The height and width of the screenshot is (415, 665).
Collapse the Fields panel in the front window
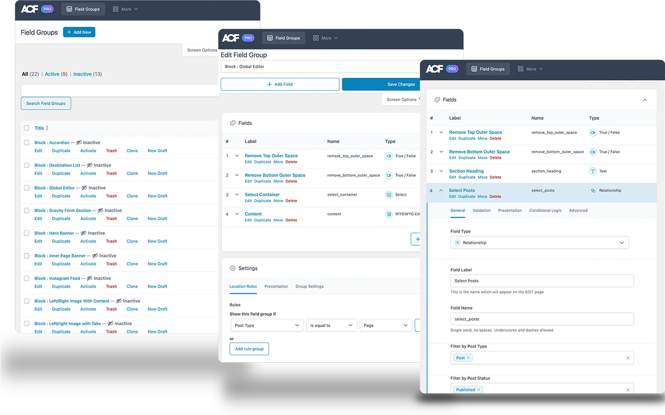click(645, 100)
